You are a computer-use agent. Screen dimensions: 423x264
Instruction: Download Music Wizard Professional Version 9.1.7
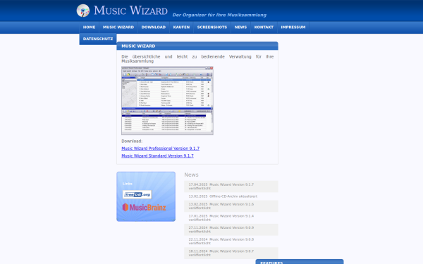(160, 149)
